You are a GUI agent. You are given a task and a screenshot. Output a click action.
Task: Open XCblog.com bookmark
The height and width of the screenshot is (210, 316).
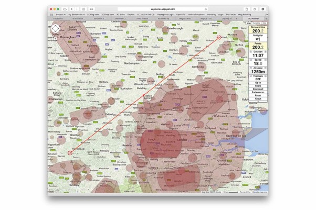(x=93, y=15)
